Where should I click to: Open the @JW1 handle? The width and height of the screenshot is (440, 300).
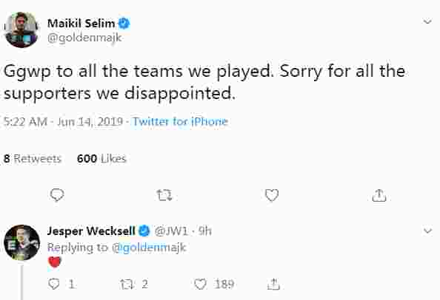click(x=171, y=231)
